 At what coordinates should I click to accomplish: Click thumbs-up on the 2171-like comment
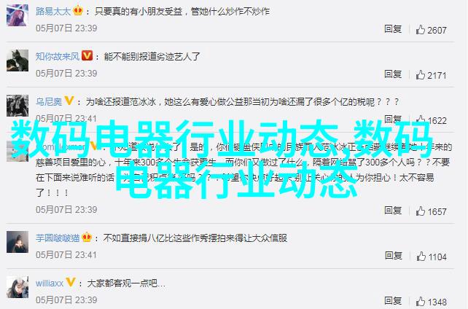point(421,75)
